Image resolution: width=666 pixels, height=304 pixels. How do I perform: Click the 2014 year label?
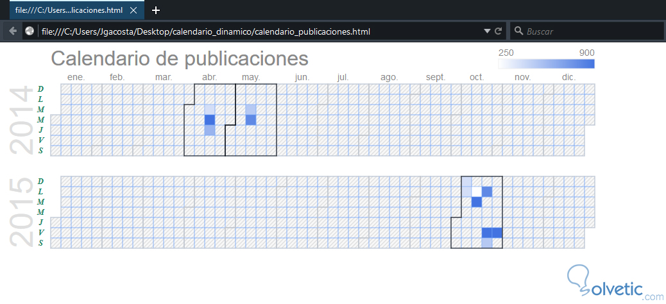[21, 121]
